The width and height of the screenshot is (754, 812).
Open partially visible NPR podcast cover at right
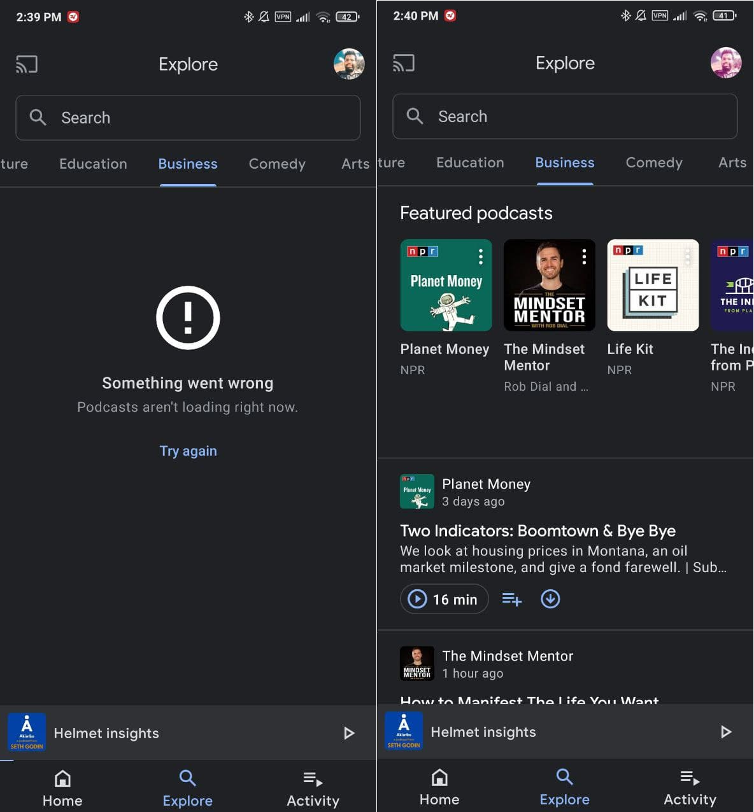[x=732, y=285]
